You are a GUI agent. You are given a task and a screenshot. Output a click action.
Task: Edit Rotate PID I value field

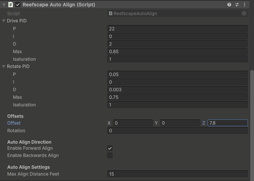[x=178, y=82]
